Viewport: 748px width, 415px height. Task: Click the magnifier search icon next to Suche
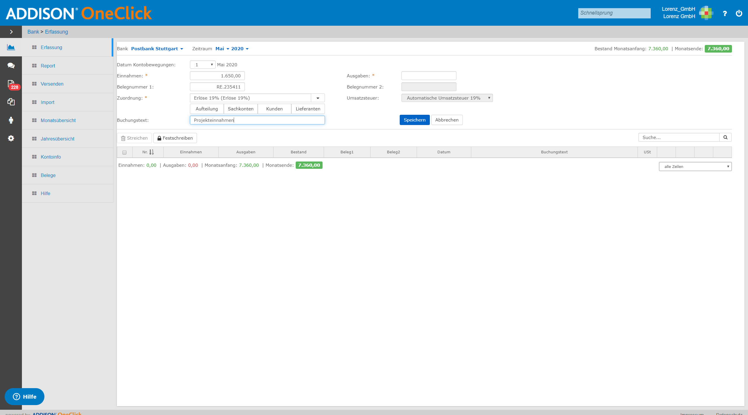coord(726,137)
